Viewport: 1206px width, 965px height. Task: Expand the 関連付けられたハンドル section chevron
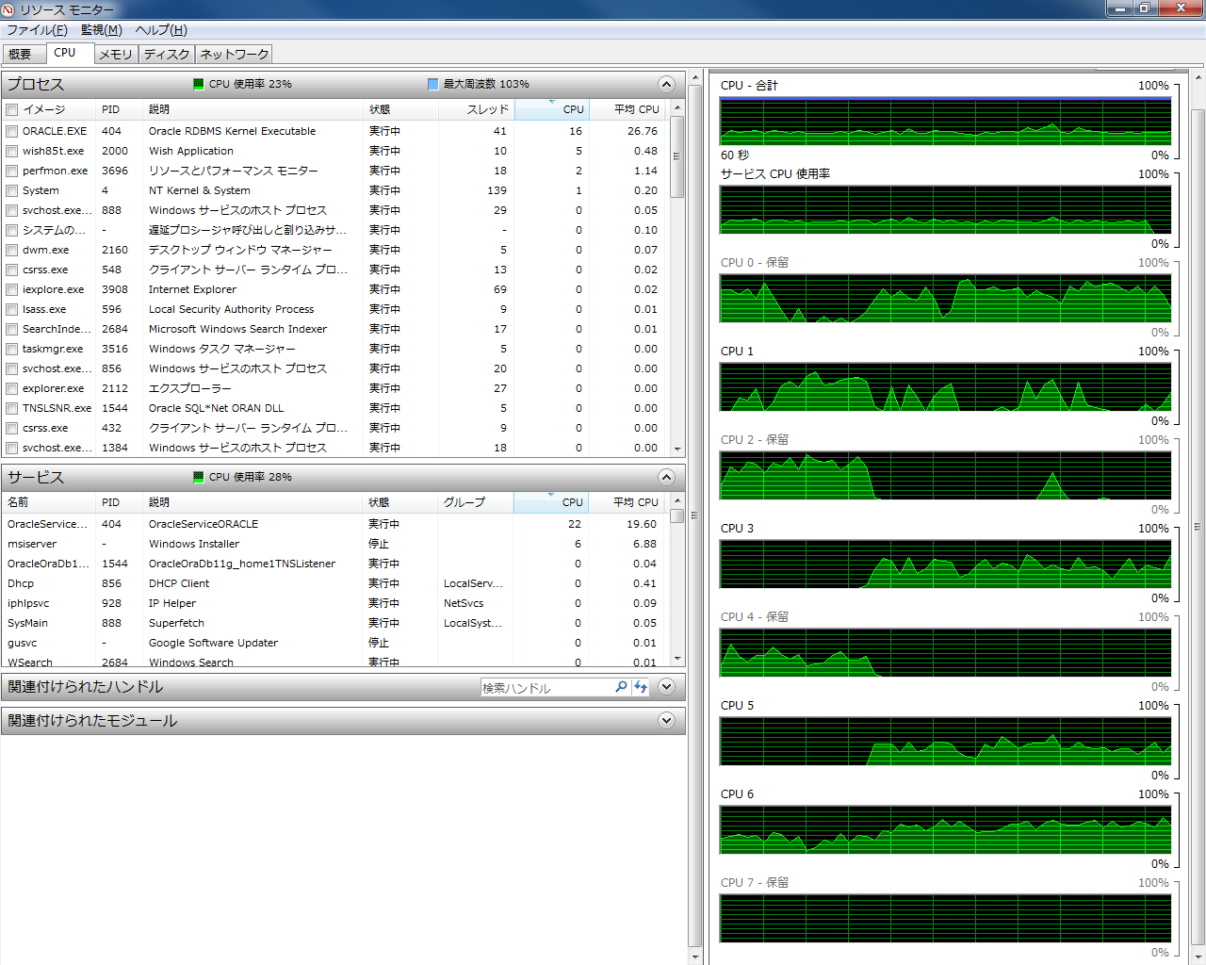coord(666,686)
